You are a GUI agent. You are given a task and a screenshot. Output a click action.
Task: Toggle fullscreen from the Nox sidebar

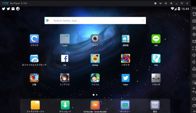pos(194,48)
